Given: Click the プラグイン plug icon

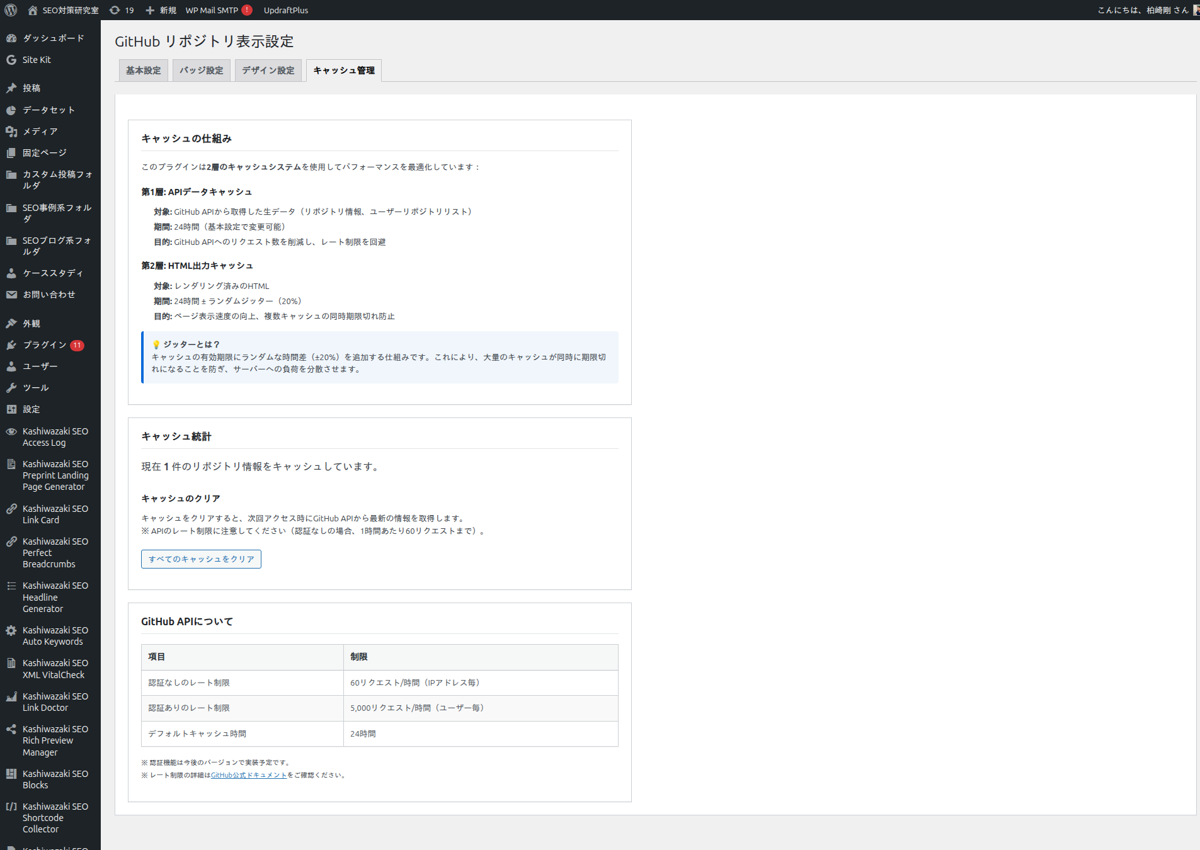Looking at the screenshot, I should [11, 345].
